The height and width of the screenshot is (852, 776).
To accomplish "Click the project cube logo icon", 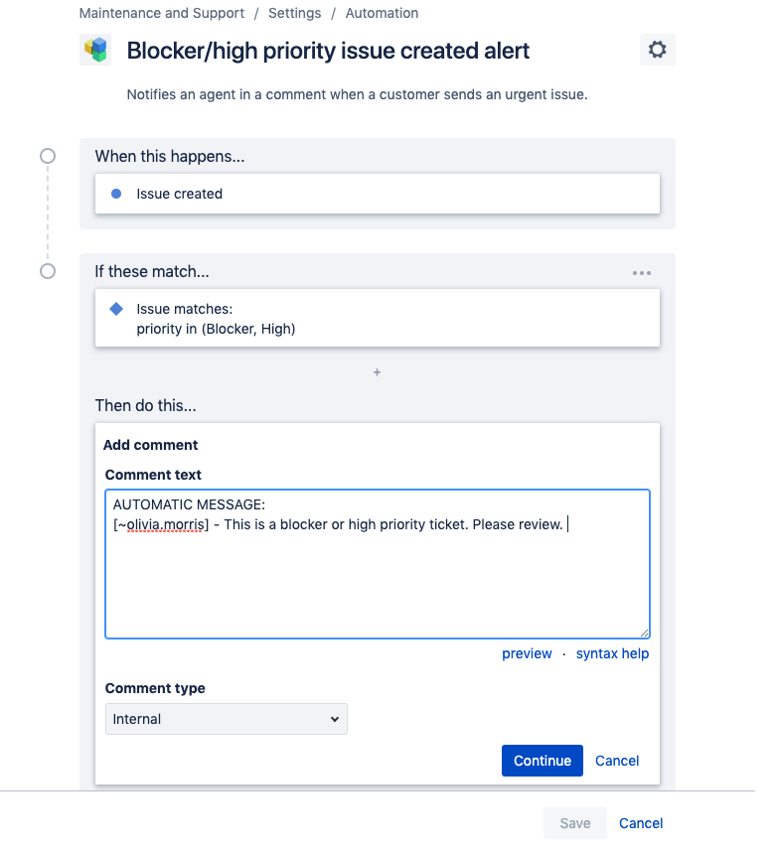I will coord(95,50).
